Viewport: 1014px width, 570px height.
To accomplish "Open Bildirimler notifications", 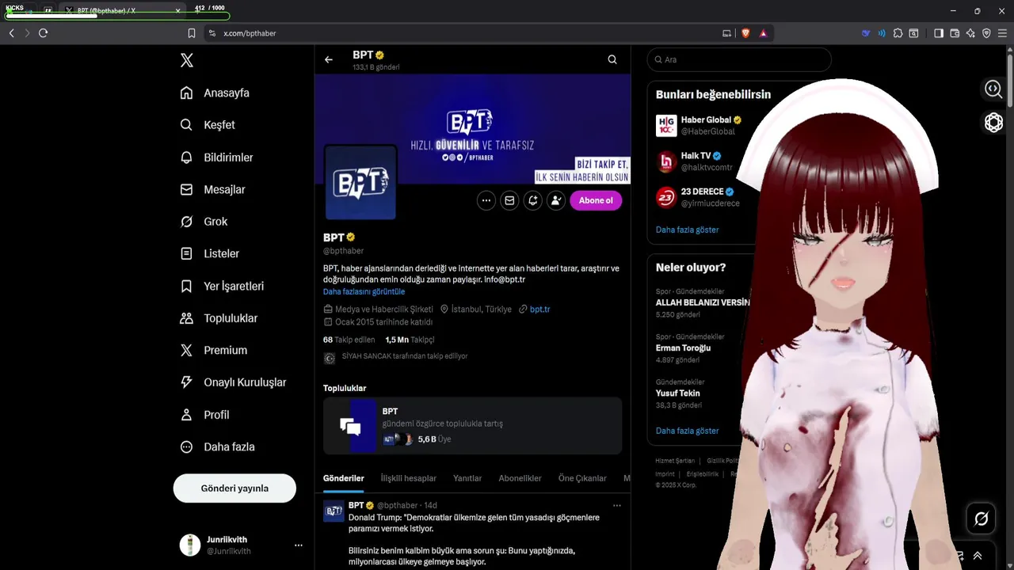I will coord(216,158).
